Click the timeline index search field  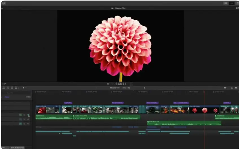pos(17,93)
